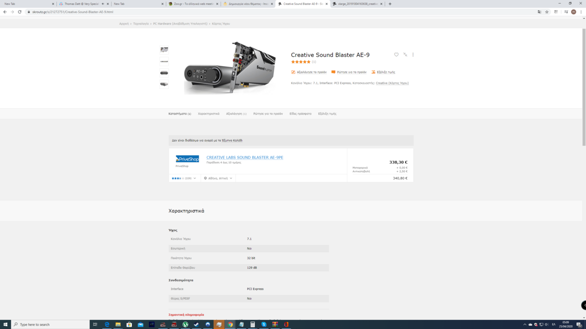This screenshot has width=586, height=329.
Task: Click the Type here to search box
Action: (x=49, y=324)
